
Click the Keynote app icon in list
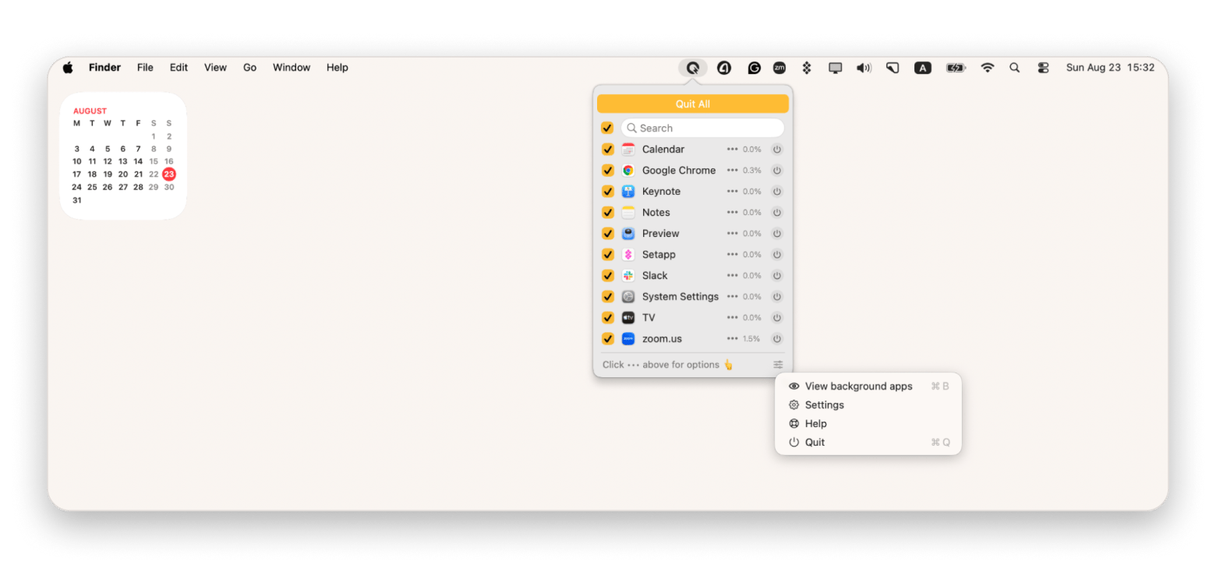(628, 192)
